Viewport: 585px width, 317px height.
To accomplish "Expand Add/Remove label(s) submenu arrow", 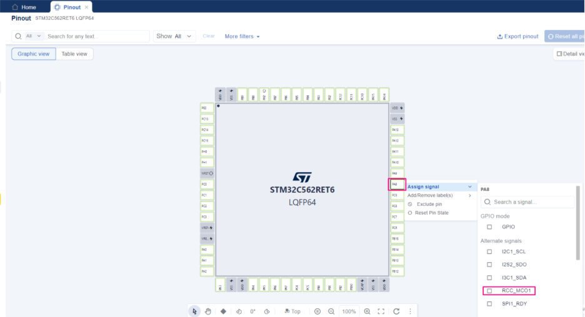I will (x=470, y=195).
